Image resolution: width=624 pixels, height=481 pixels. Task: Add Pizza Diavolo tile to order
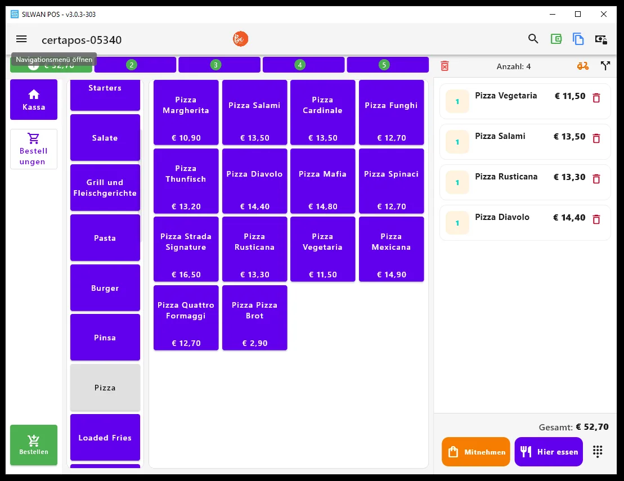click(255, 181)
